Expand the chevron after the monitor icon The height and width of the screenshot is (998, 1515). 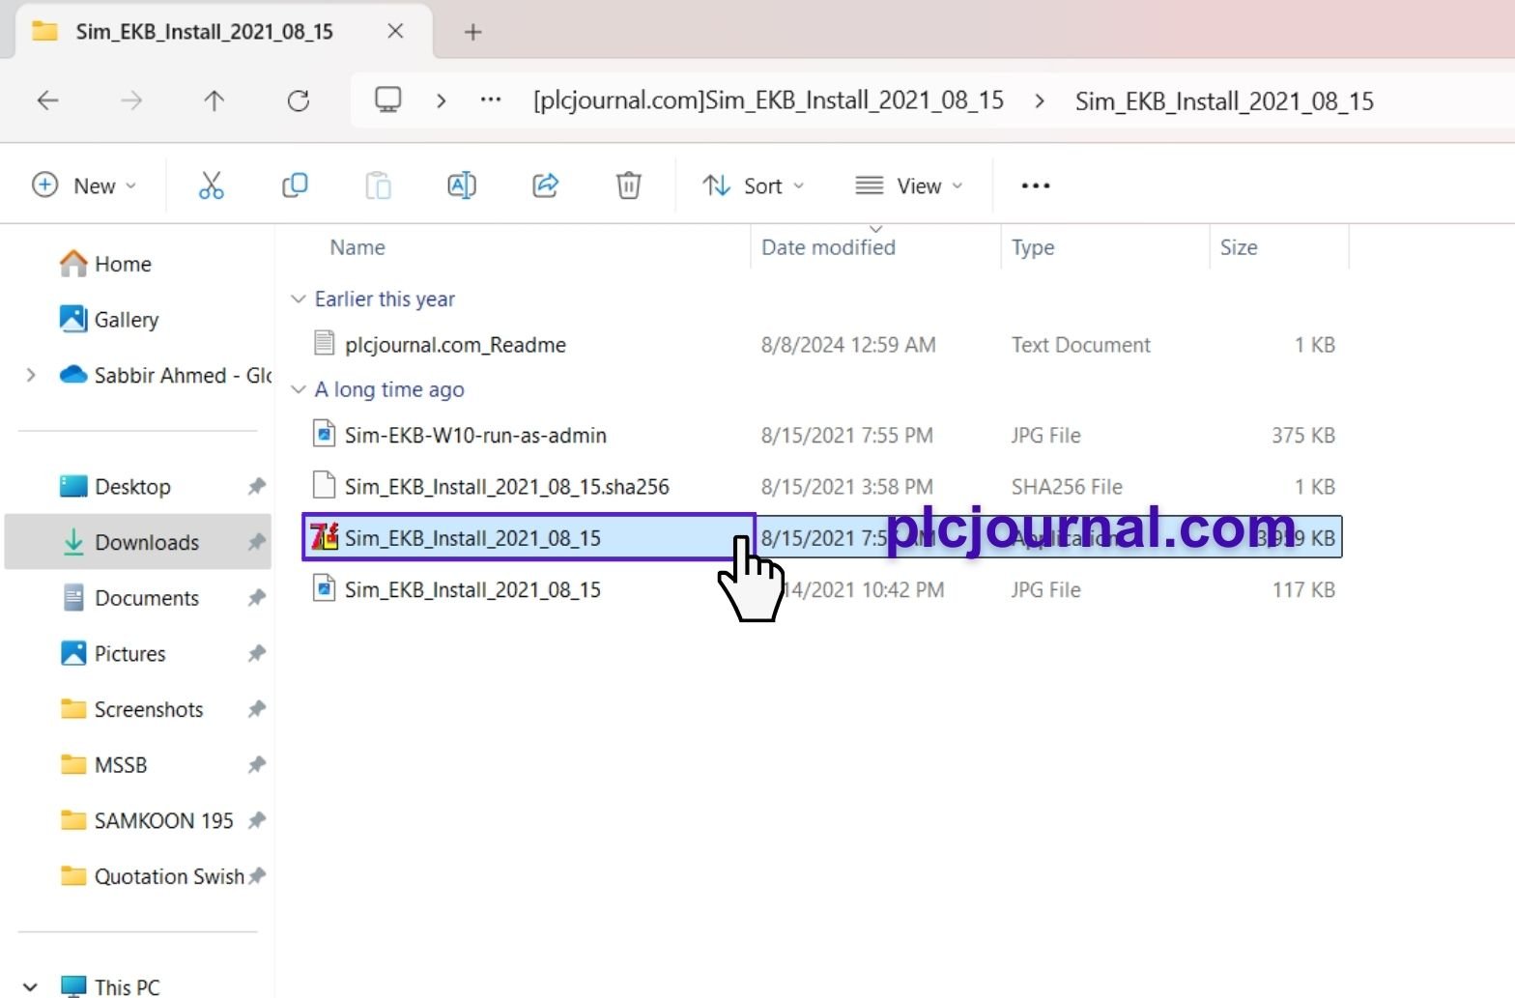[x=441, y=100]
